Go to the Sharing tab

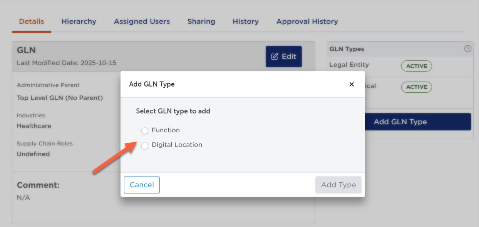(201, 22)
